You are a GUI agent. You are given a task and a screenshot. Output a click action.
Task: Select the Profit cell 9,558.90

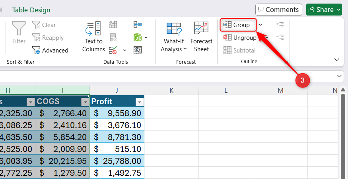(117, 113)
